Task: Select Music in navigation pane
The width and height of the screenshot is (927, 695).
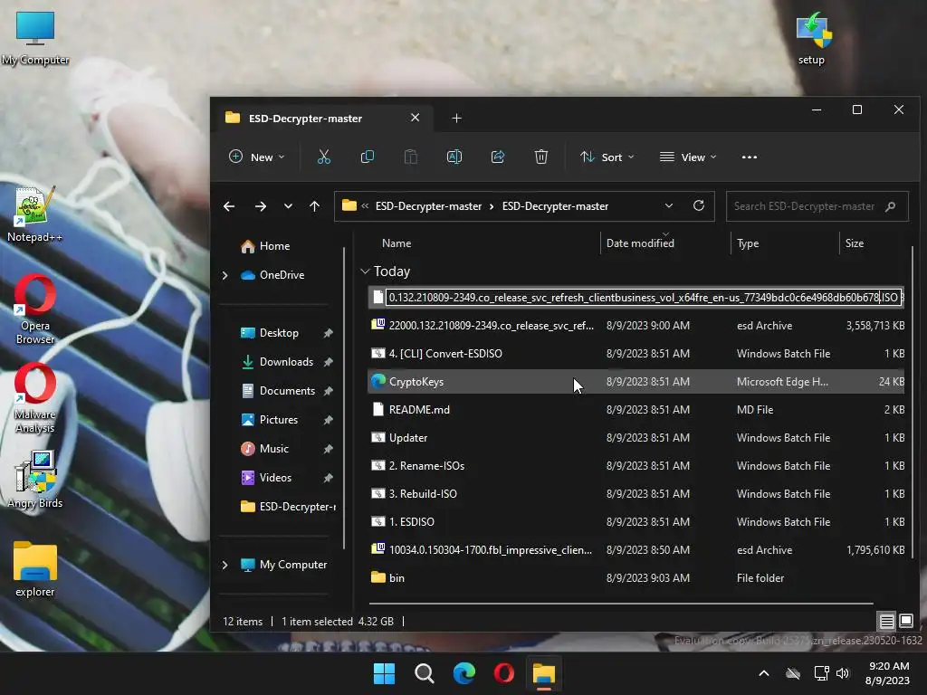Action: 273,449
